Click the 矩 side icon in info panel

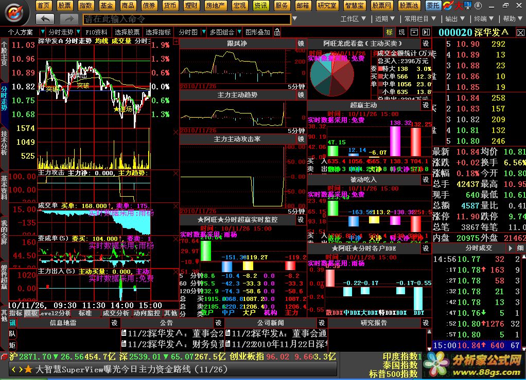click(x=12, y=345)
